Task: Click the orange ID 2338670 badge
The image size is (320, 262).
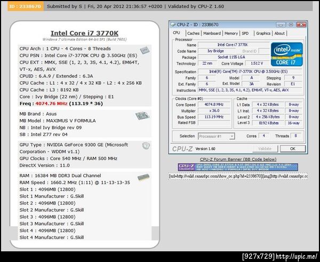Action: click(26, 6)
